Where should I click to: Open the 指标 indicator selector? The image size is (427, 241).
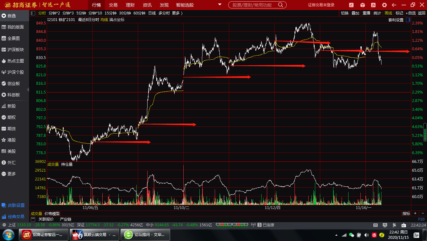pos(406,213)
